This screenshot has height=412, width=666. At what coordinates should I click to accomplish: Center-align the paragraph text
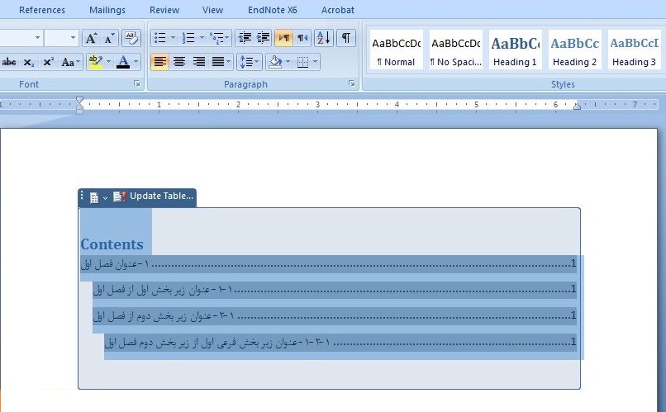[x=179, y=62]
